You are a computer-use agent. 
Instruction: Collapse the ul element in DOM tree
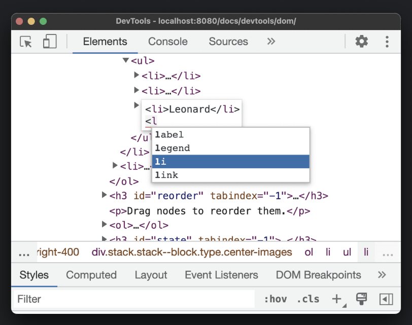click(125, 60)
